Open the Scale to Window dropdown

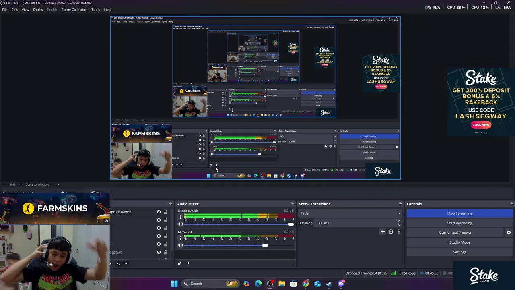coord(43,184)
